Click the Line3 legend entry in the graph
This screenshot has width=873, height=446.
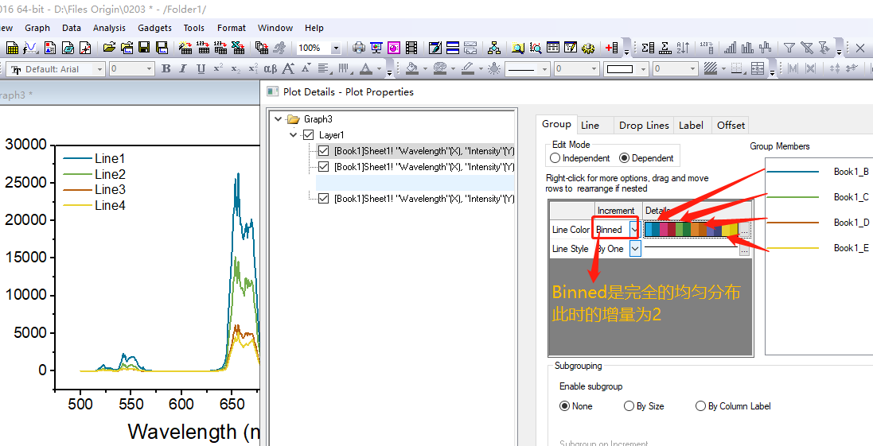click(95, 190)
